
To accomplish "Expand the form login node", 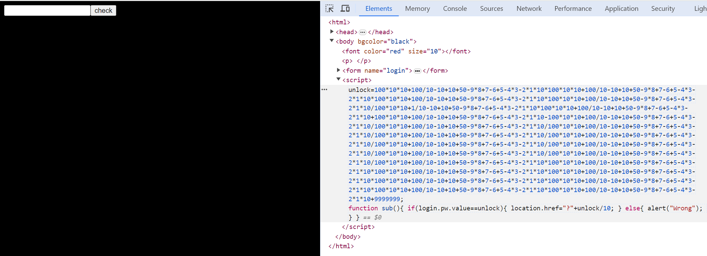I will pos(338,70).
